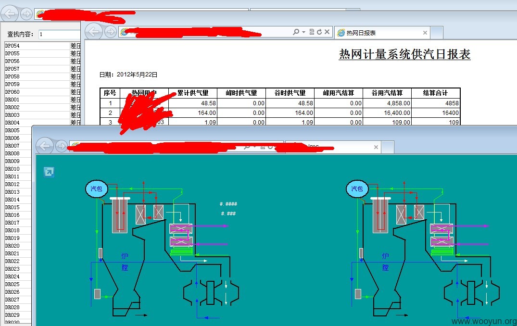Screen dimensions: 517x326
Task: Click the right 汽包 steam drum ellipse
Action: point(357,189)
